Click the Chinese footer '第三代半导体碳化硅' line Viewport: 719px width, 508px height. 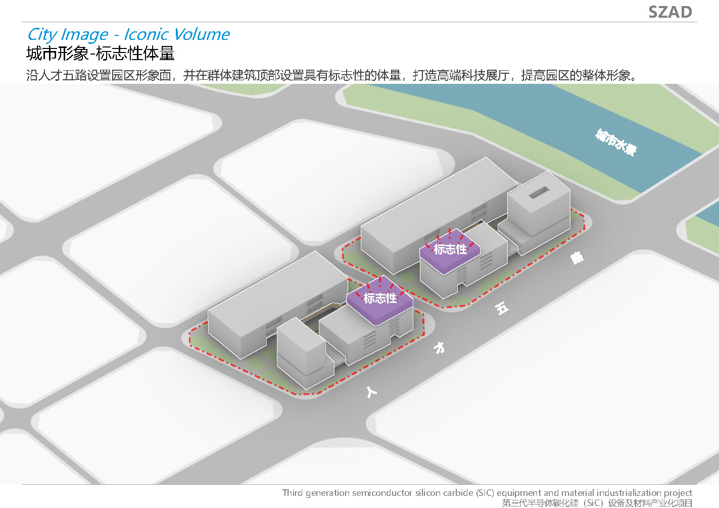[x=597, y=503]
